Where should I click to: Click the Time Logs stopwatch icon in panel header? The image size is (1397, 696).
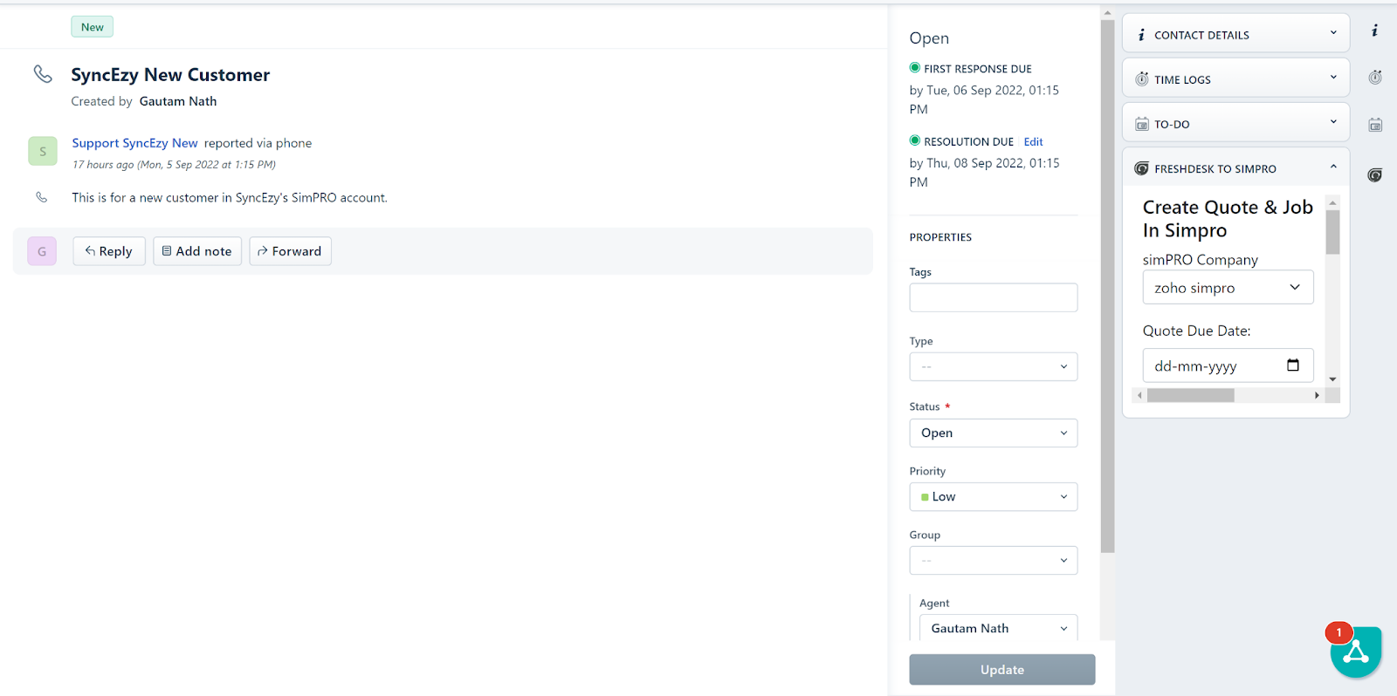[1142, 79]
